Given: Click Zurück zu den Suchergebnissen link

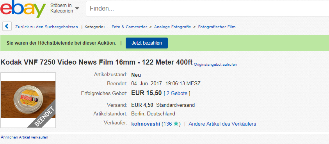Looking at the screenshot, I should pyautogui.click(x=46, y=27).
